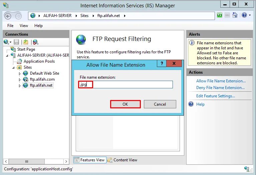Click the Connections horizontal scrollbar thumb
The height and width of the screenshot is (175, 256).
[x=27, y=161]
